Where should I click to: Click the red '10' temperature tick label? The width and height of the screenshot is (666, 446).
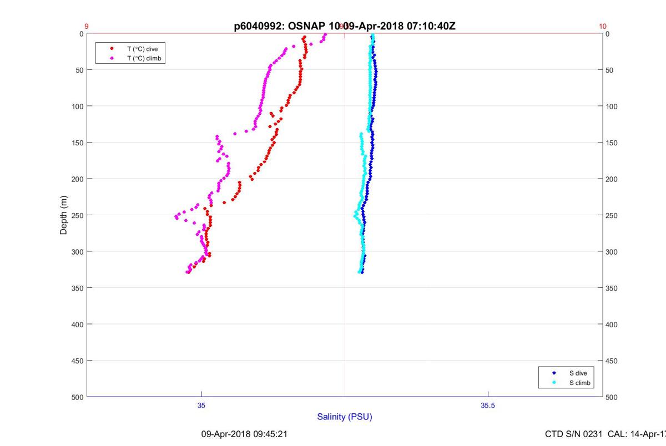[603, 26]
